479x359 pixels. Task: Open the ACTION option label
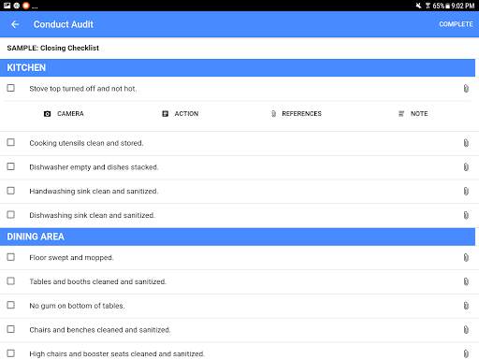pos(186,114)
